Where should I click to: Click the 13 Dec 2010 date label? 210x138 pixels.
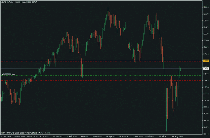tap(32, 137)
